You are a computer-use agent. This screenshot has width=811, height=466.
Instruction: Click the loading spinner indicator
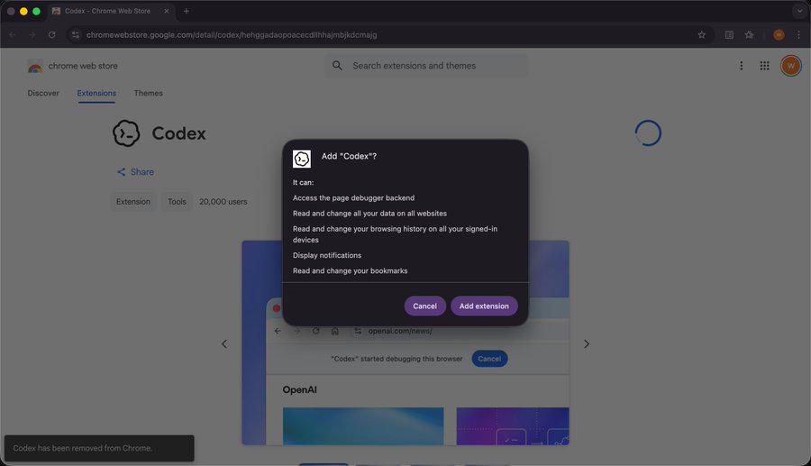pyautogui.click(x=648, y=133)
